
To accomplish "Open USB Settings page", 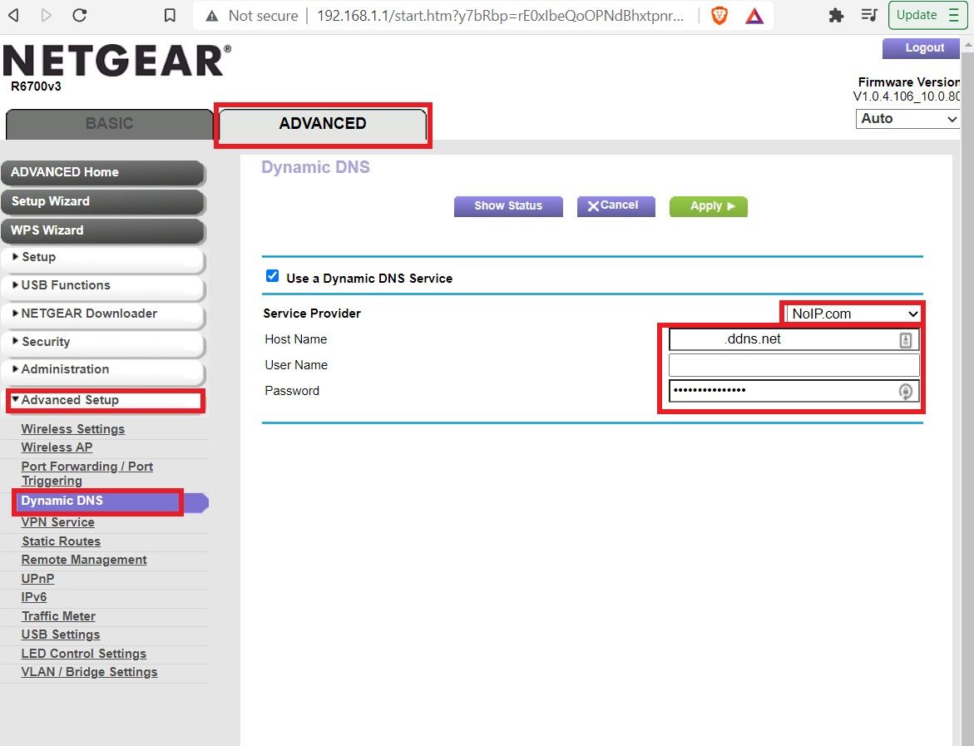I will (60, 635).
